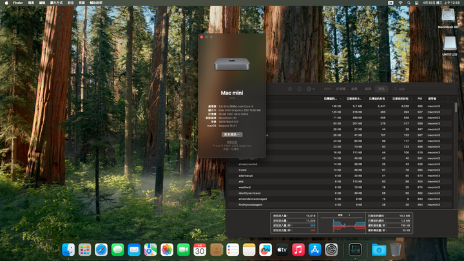Select the identityservicesd process row
Image resolution: width=464 pixels, height=261 pixels.
(x=340, y=193)
